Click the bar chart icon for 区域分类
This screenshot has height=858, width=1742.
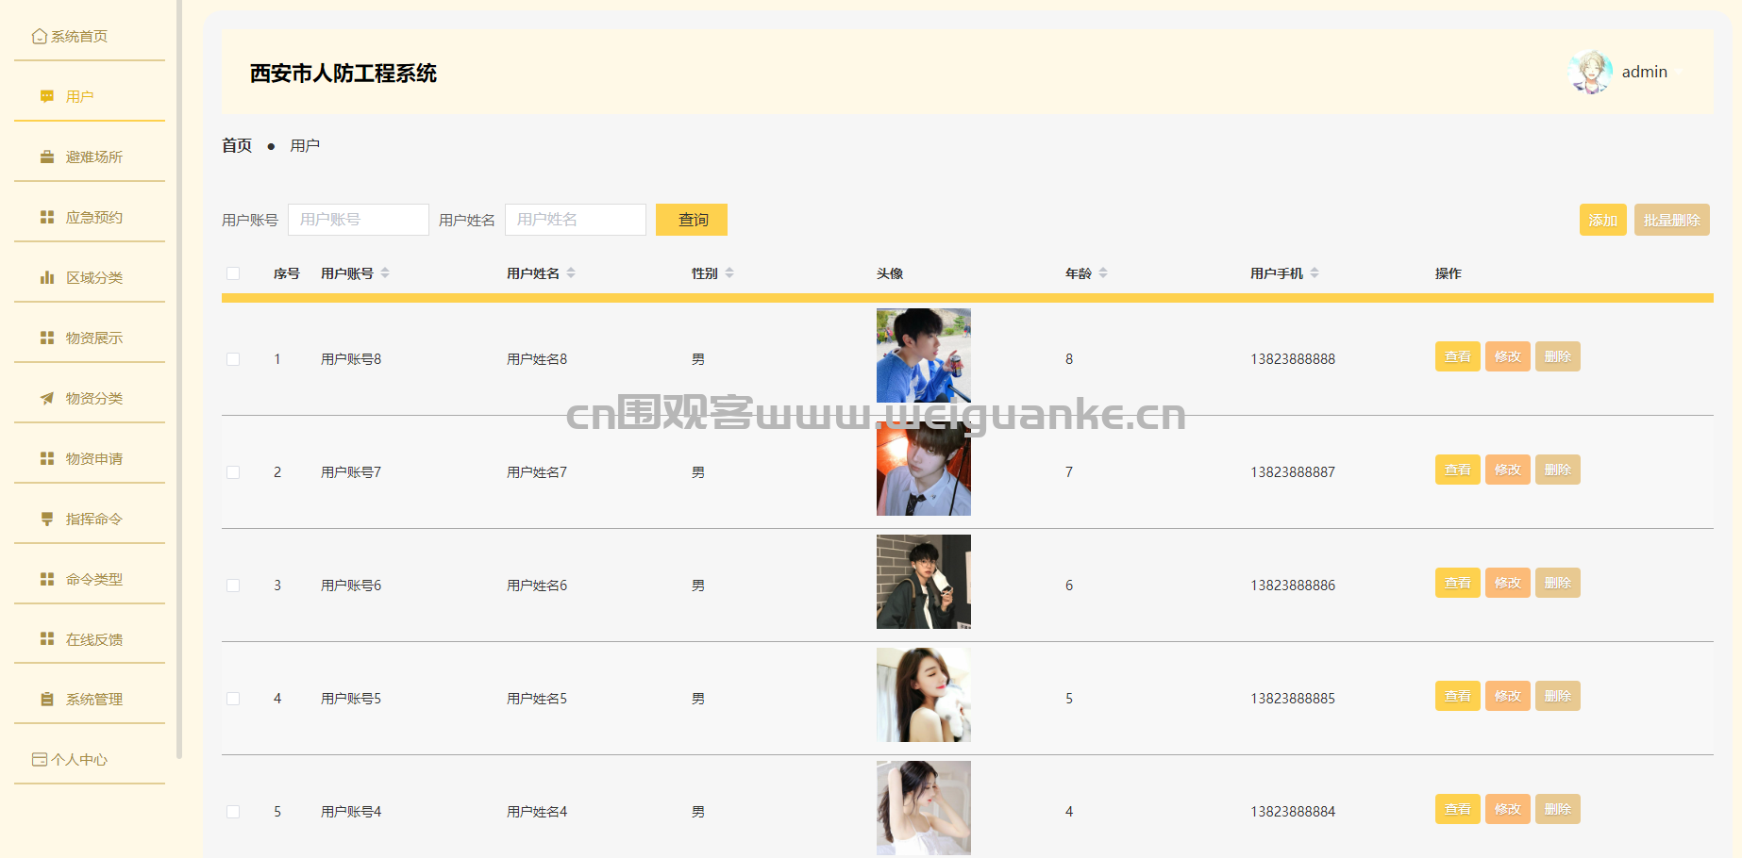pyautogui.click(x=47, y=277)
